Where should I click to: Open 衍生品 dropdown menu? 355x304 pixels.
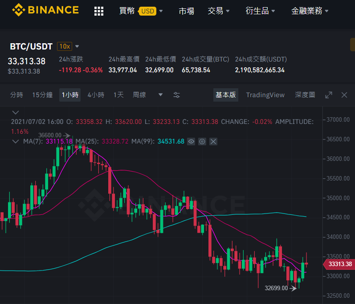point(261,11)
